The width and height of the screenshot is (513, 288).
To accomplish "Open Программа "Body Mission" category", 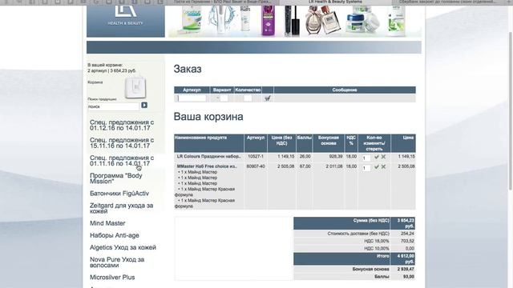I will [116, 178].
